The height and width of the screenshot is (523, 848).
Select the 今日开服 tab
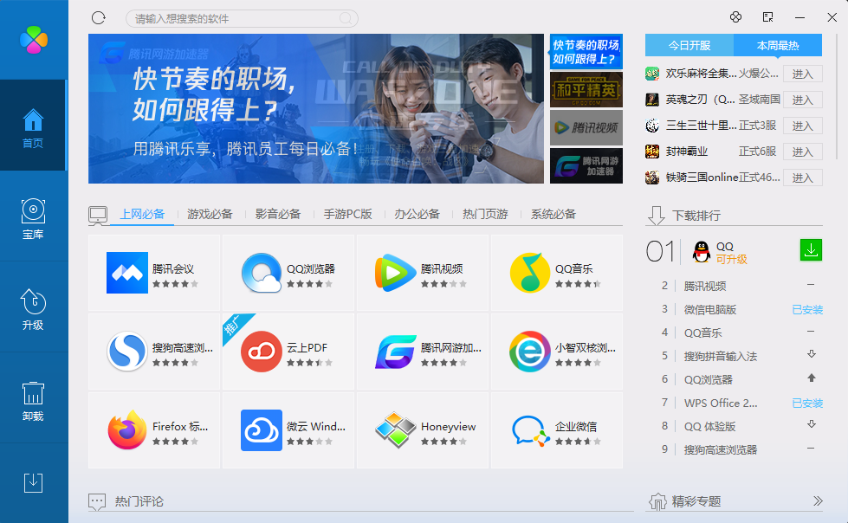coord(689,45)
